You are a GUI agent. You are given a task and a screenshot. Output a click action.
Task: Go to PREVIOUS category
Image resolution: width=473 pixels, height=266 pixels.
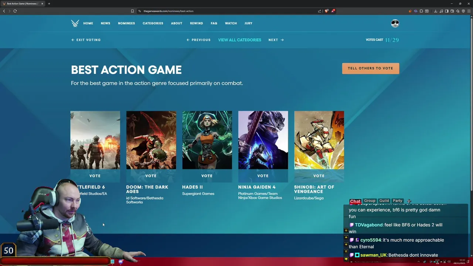point(198,40)
